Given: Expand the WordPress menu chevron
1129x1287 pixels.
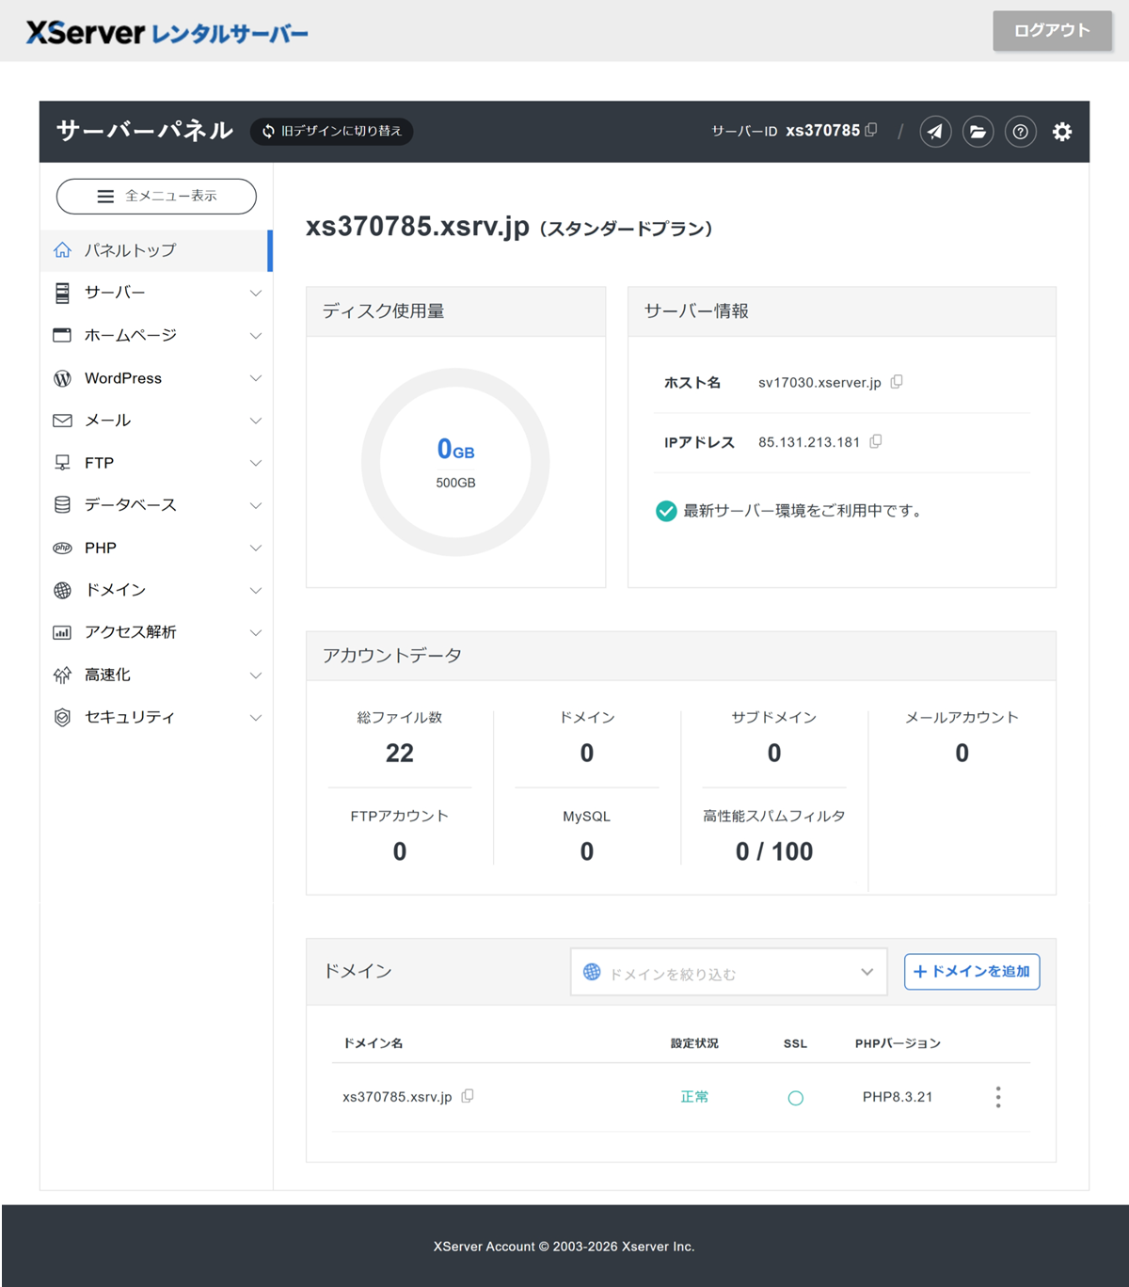Looking at the screenshot, I should tap(255, 378).
